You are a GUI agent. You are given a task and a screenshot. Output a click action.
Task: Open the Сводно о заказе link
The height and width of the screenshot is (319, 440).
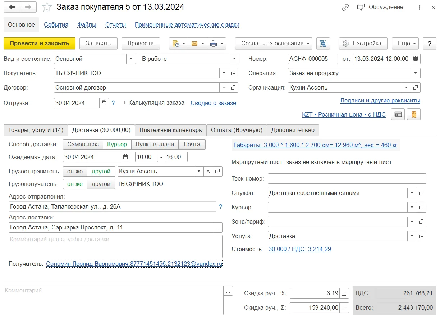click(x=214, y=103)
